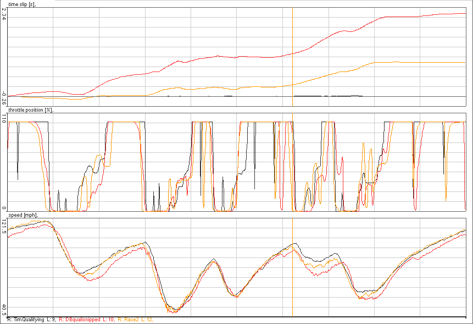Click the lowest speed dip in speed chart
The width and height of the screenshot is (473, 324).
coord(174,311)
